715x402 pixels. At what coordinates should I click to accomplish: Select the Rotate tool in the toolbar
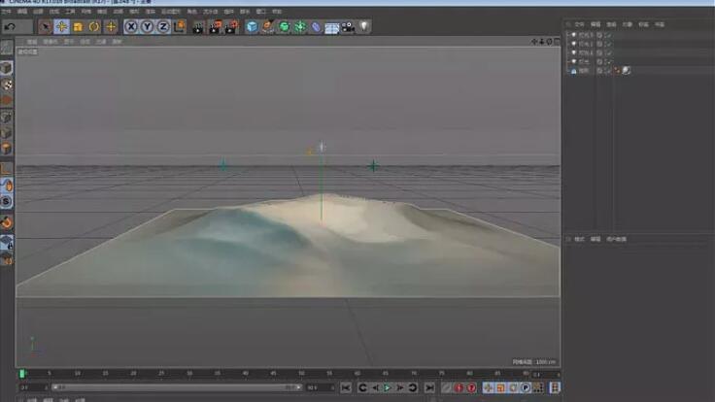point(94,26)
